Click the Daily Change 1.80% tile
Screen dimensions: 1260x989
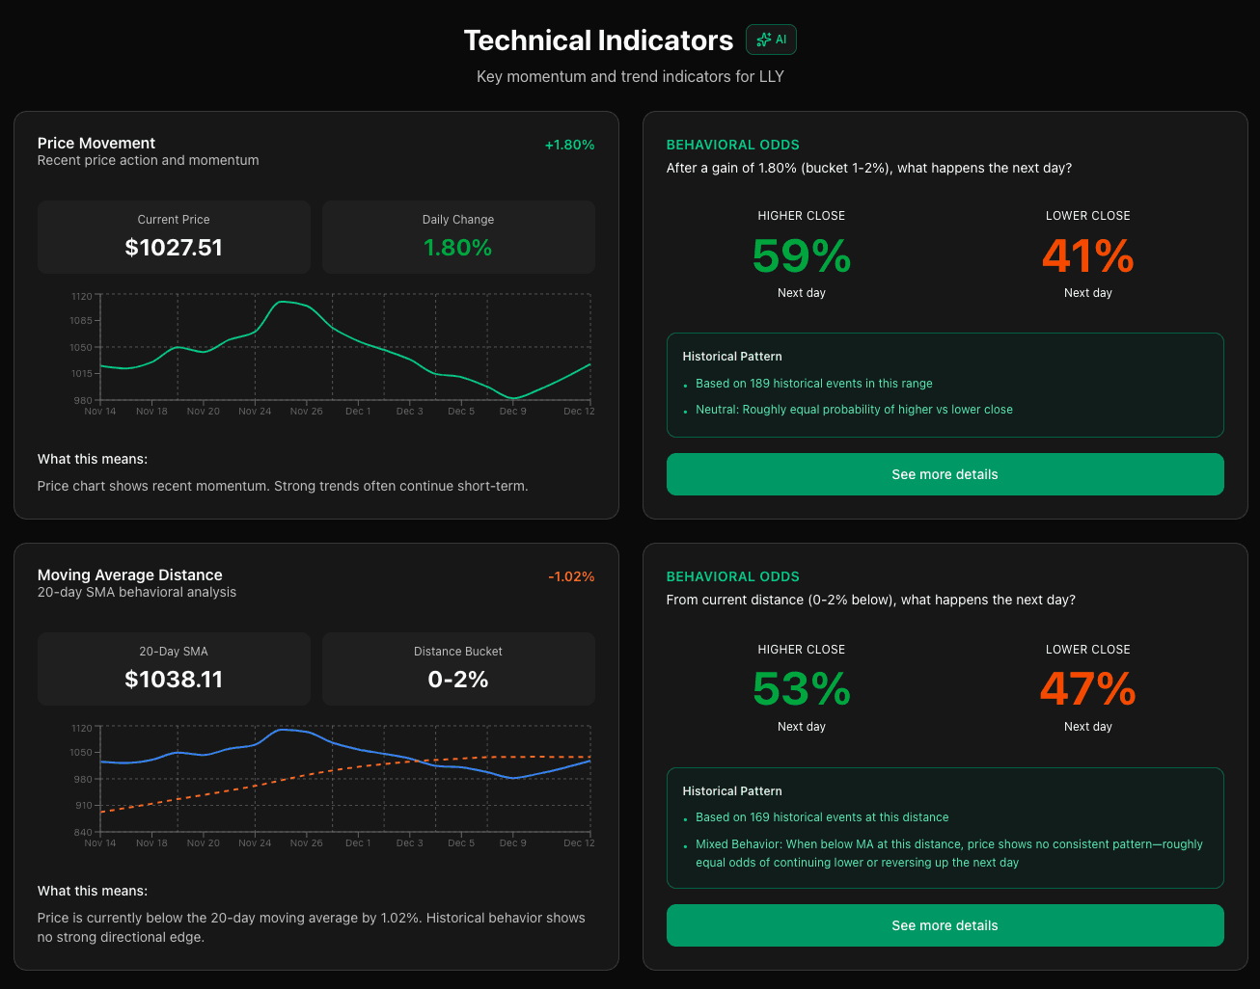click(x=458, y=237)
